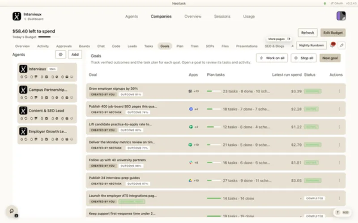The width and height of the screenshot is (358, 223).
Task: Open Usage in top navigation
Action: pyautogui.click(x=249, y=17)
